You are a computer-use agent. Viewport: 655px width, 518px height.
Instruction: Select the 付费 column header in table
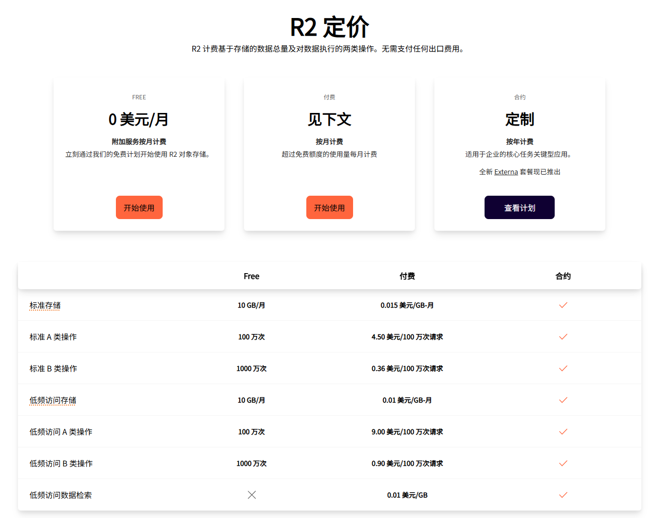point(407,276)
